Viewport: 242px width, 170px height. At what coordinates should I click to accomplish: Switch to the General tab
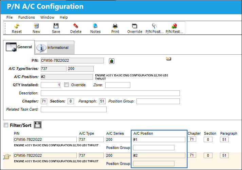(x=19, y=47)
